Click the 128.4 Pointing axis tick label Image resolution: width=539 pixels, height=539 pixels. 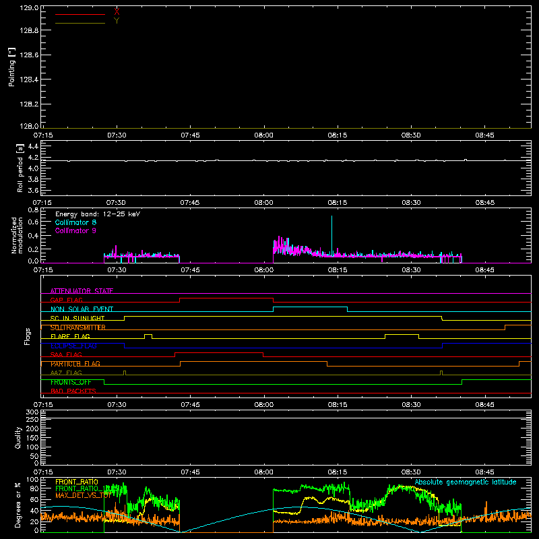[x=29, y=80]
